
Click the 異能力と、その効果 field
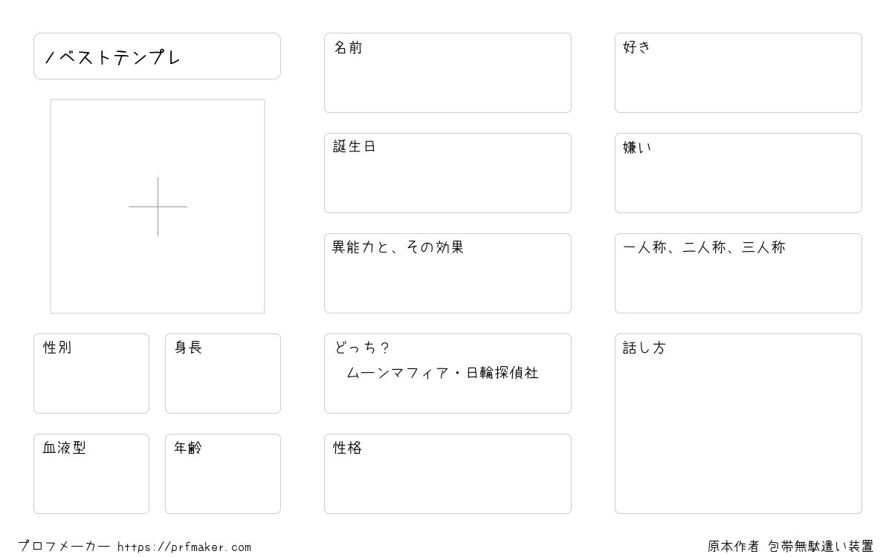tap(447, 273)
